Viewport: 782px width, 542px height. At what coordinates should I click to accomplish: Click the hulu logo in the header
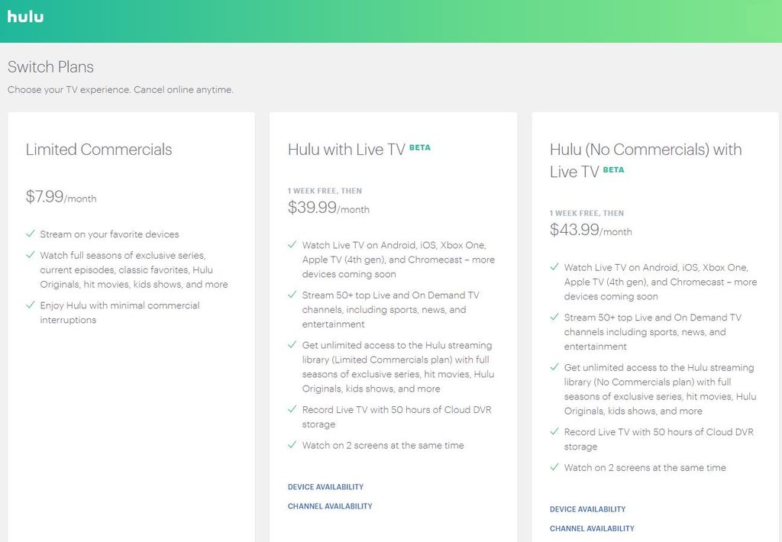(x=25, y=17)
